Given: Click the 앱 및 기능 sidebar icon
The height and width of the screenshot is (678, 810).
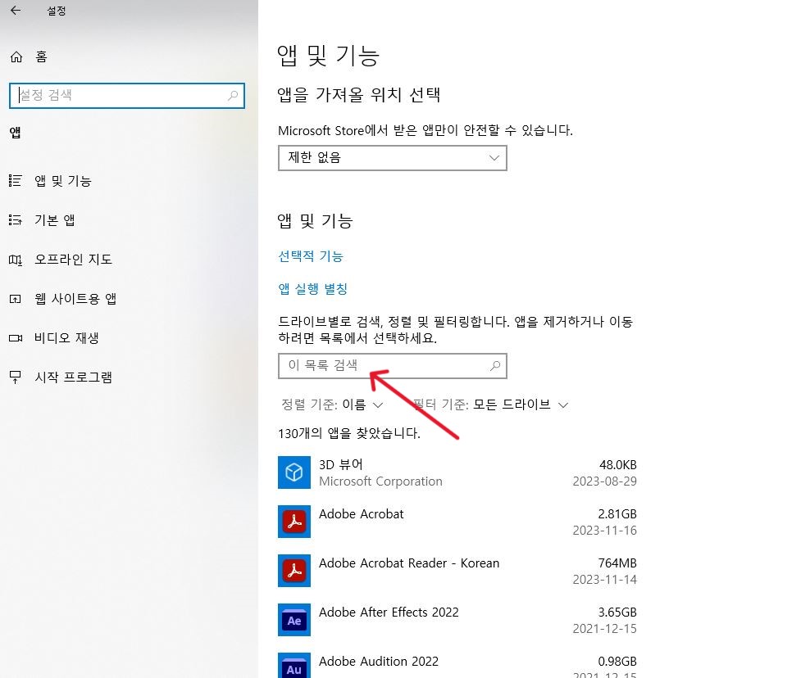Looking at the screenshot, I should (15, 181).
